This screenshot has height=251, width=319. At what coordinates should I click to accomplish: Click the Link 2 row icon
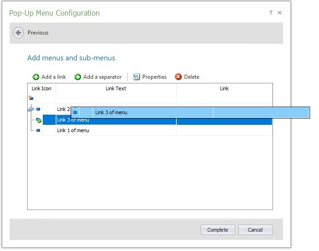coord(38,109)
